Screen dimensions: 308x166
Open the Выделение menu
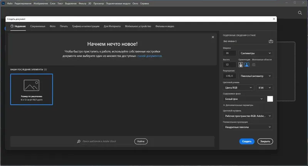(71, 3)
